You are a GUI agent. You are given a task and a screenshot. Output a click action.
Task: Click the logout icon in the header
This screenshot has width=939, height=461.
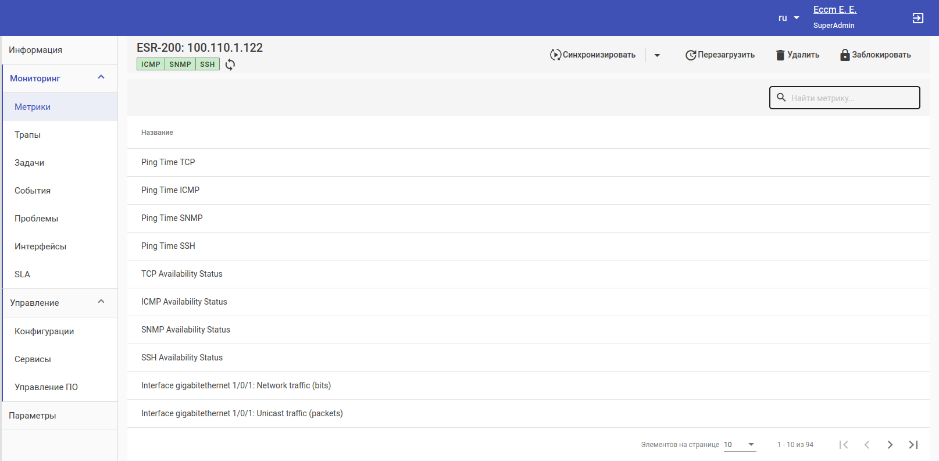918,18
